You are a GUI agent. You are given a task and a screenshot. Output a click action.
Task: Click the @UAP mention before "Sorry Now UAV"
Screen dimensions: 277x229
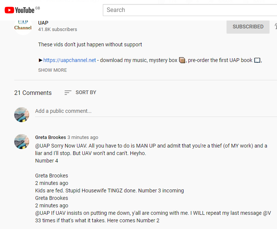coord(42,146)
